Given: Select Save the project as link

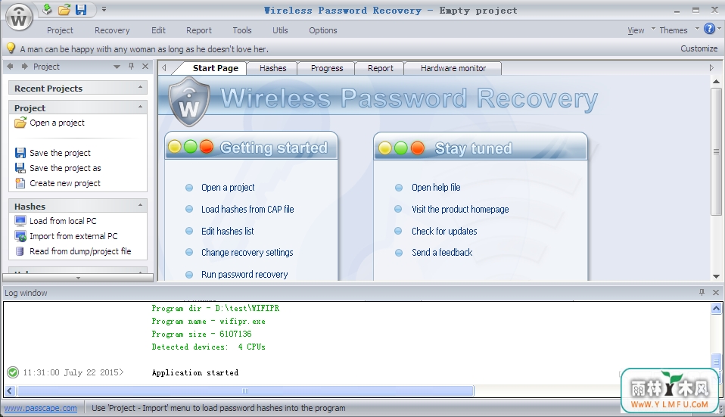Looking at the screenshot, I should click(x=65, y=168).
